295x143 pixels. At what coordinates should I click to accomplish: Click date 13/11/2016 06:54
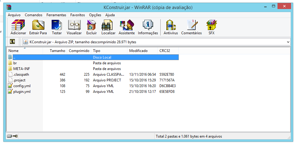click(x=143, y=75)
